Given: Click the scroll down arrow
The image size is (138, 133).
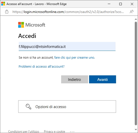Looking at the screenshot, I should coord(136,130).
